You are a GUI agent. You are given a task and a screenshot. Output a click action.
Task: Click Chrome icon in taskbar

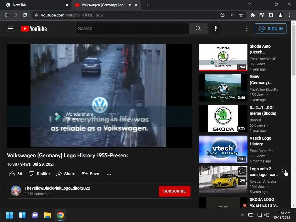point(60,215)
